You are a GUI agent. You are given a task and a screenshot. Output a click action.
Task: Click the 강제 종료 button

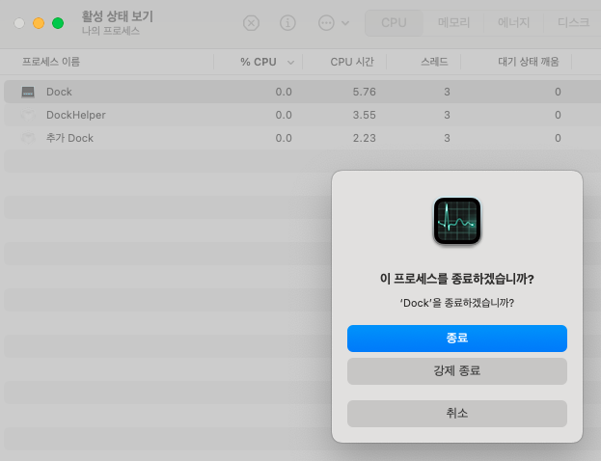pos(457,371)
